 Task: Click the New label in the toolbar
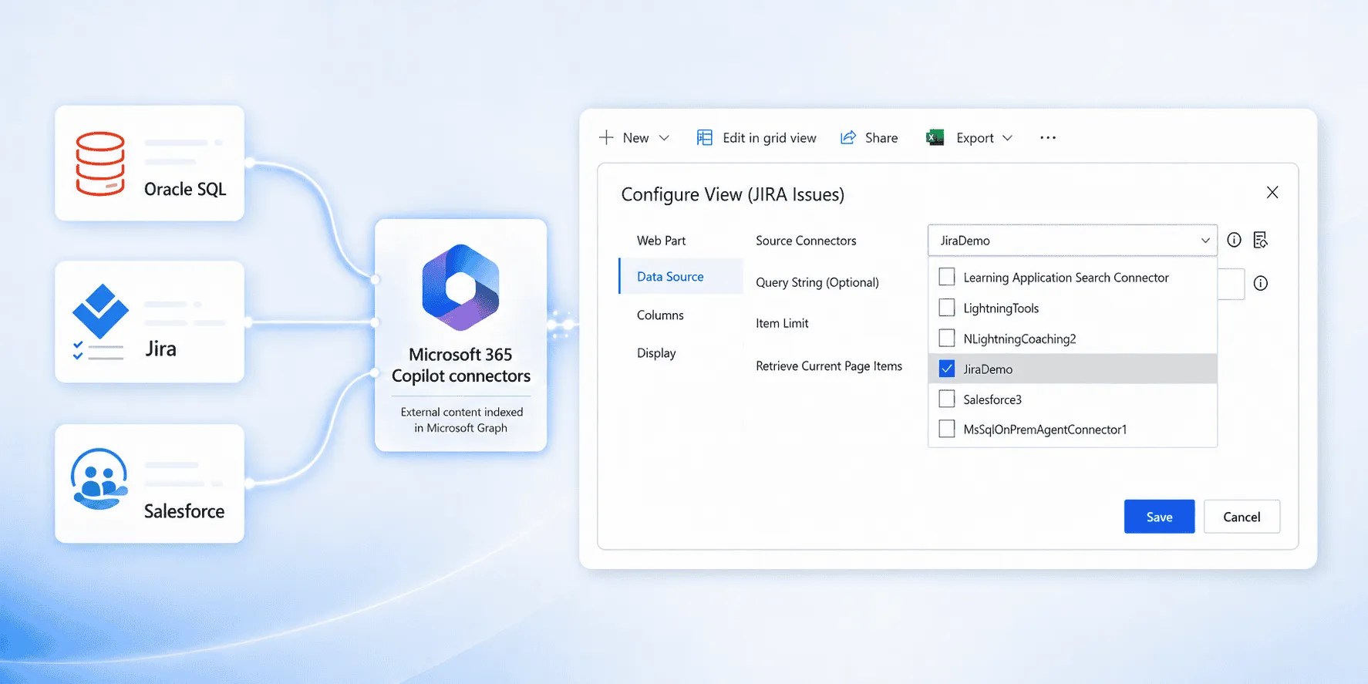point(635,138)
